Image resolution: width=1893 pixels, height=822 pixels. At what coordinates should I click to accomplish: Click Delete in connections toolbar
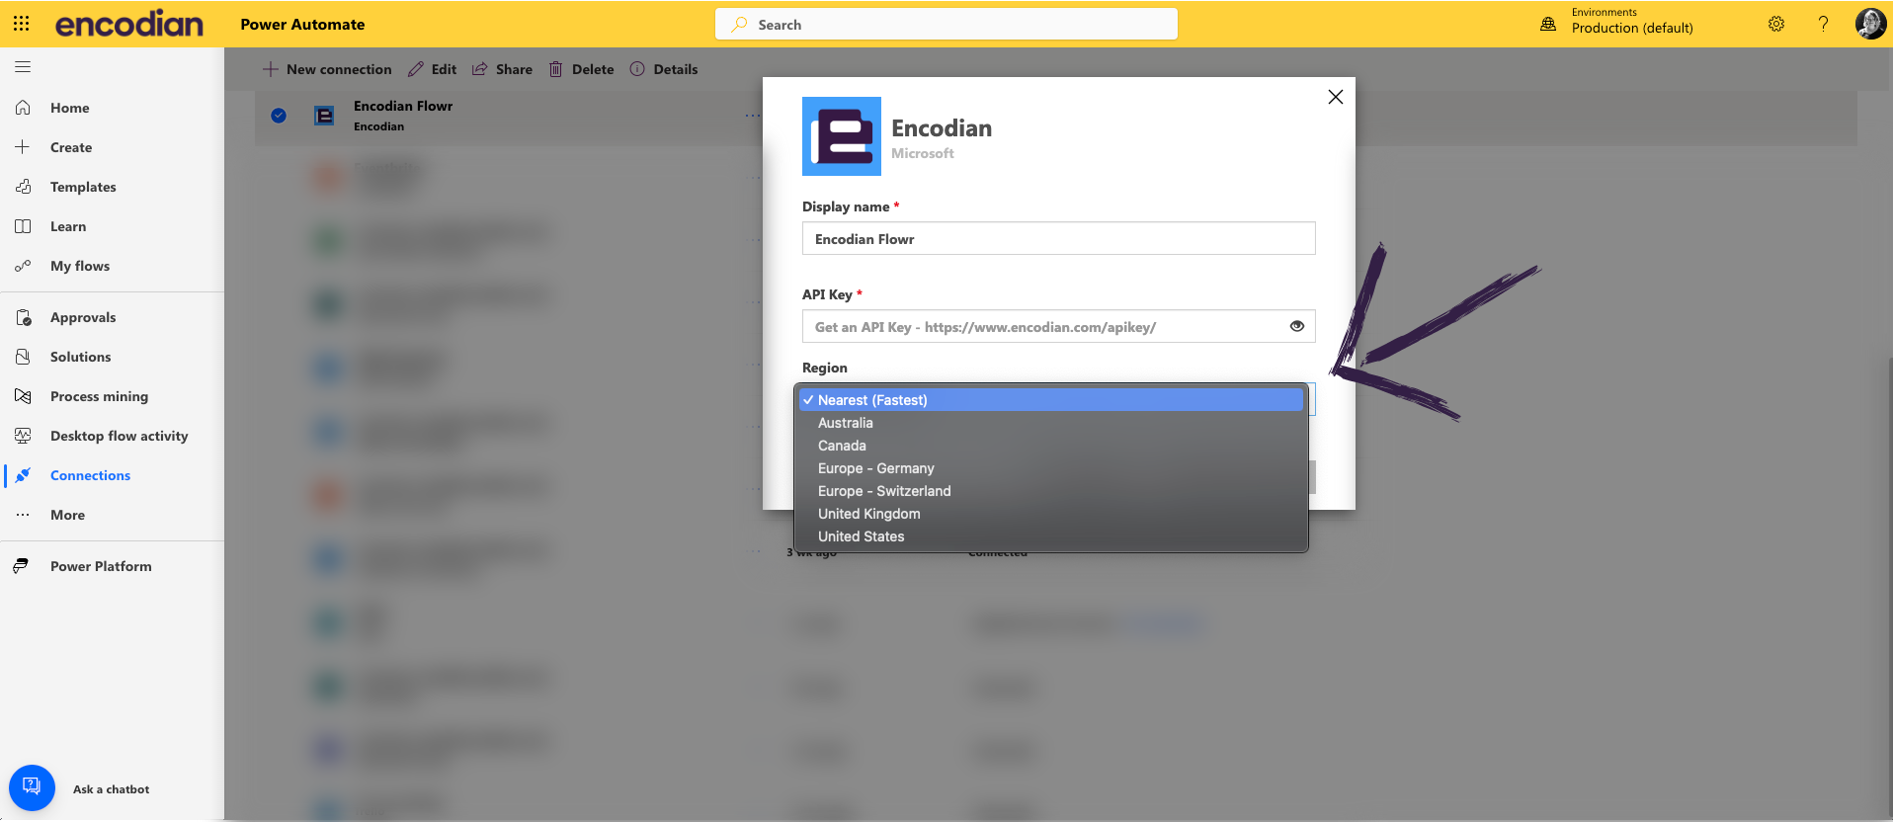581,69
